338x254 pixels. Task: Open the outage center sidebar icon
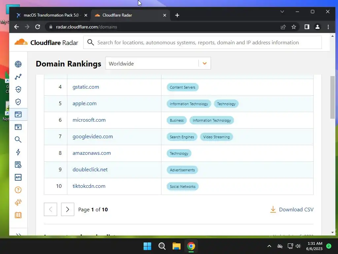(18, 127)
